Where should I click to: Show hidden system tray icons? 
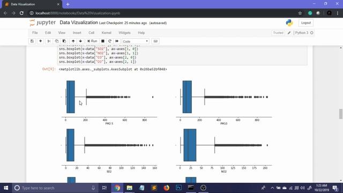pos(272,188)
